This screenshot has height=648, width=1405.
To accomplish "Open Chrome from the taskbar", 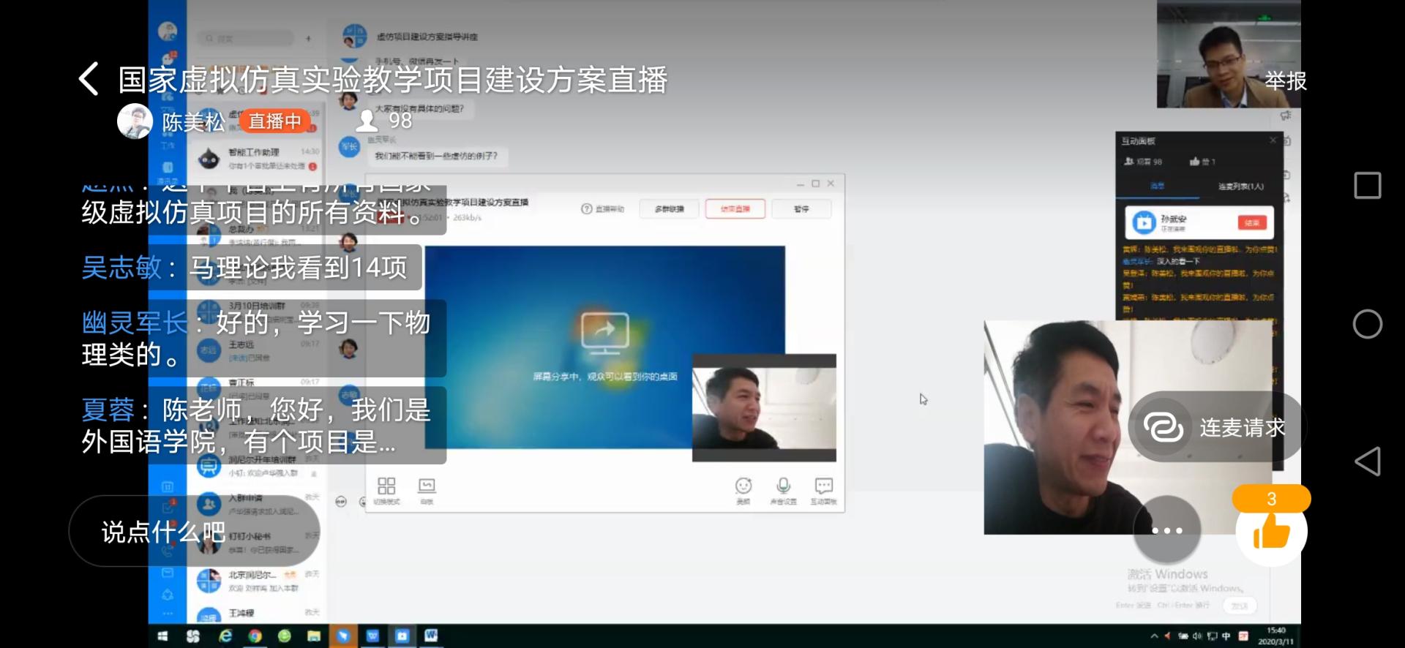I will [x=255, y=636].
